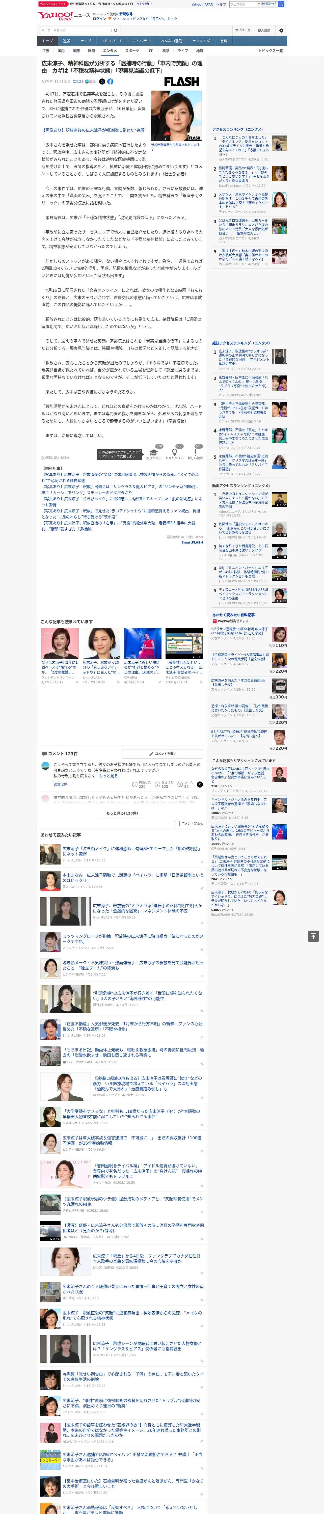Image resolution: width=324 pixels, height=1514 pixels.
Task: Click 記事に関する報告 link
Action: point(55,458)
